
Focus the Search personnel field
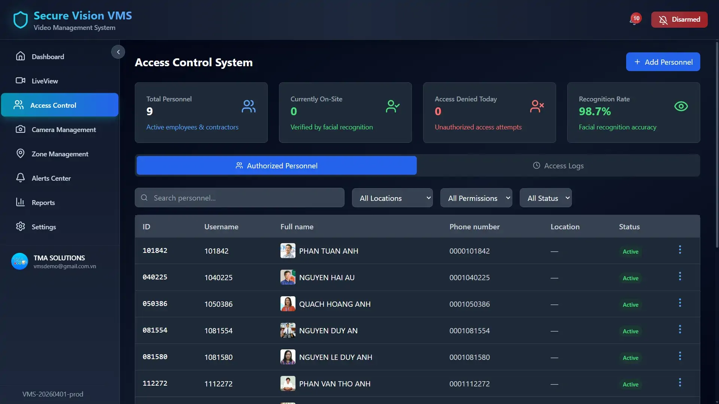pos(240,198)
